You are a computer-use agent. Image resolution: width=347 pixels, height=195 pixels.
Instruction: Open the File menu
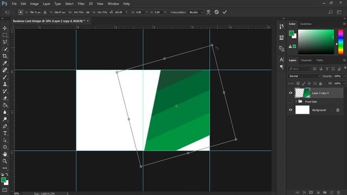point(14,4)
